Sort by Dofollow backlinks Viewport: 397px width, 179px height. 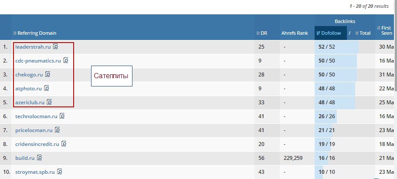[x=329, y=33]
